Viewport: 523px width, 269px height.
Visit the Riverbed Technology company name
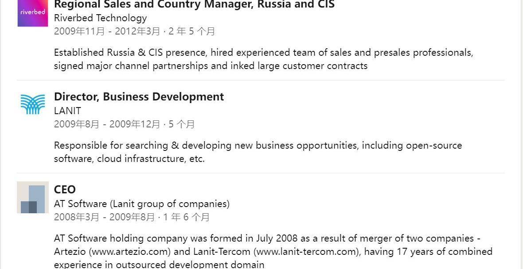pos(101,18)
